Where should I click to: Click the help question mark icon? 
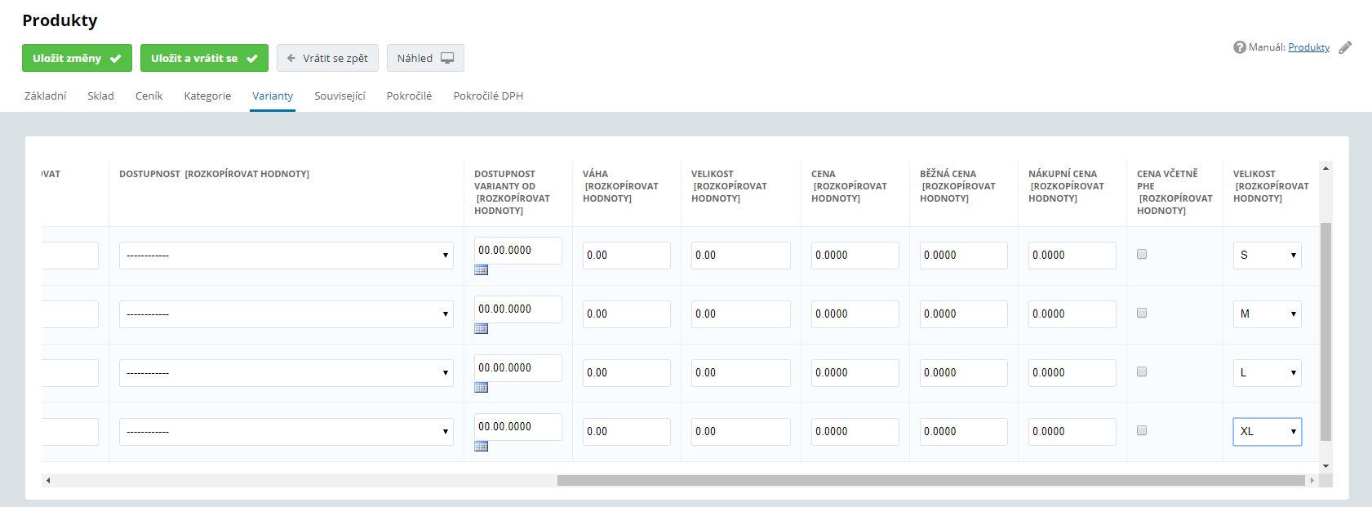1239,47
